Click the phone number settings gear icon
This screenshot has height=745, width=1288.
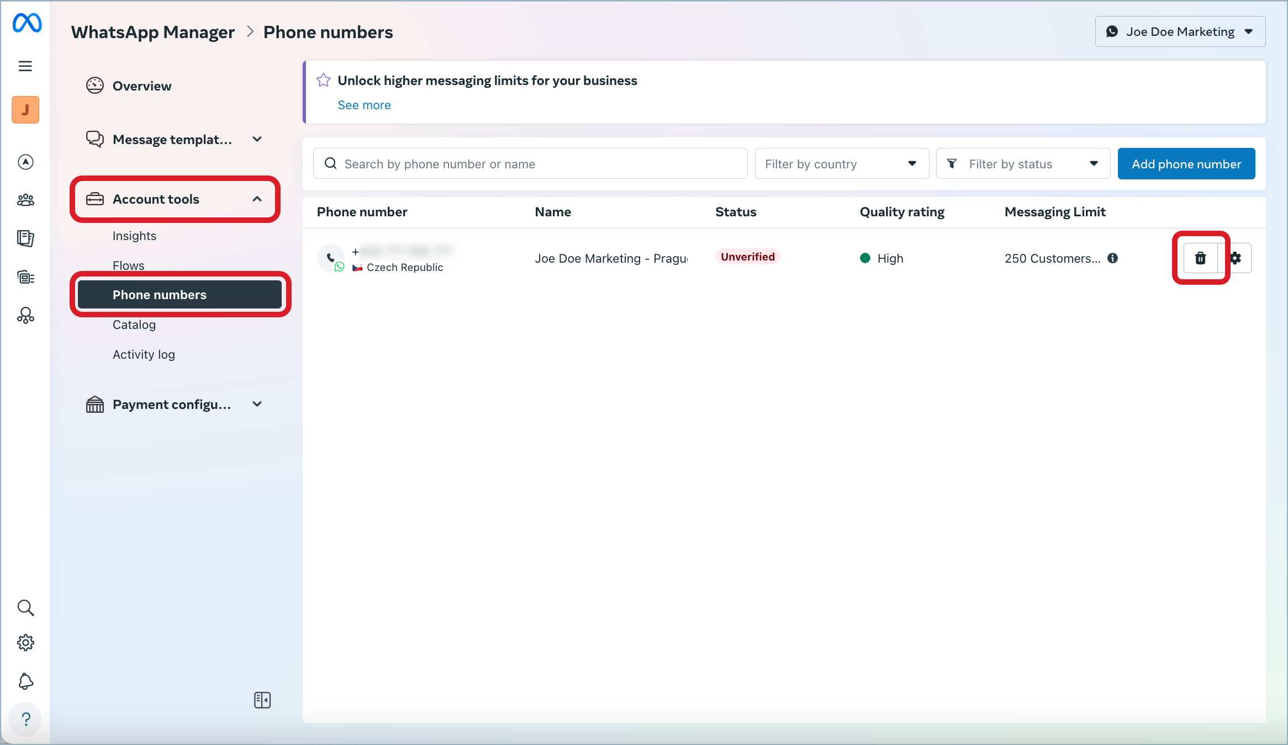click(1236, 258)
